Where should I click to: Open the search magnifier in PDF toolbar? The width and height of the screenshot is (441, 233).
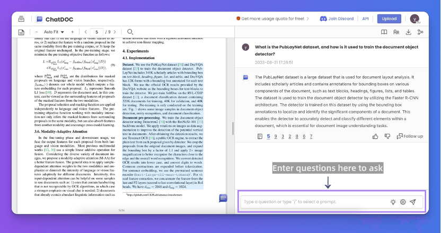[x=130, y=32]
